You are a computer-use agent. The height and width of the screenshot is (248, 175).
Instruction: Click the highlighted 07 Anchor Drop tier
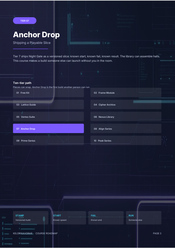click(x=48, y=128)
